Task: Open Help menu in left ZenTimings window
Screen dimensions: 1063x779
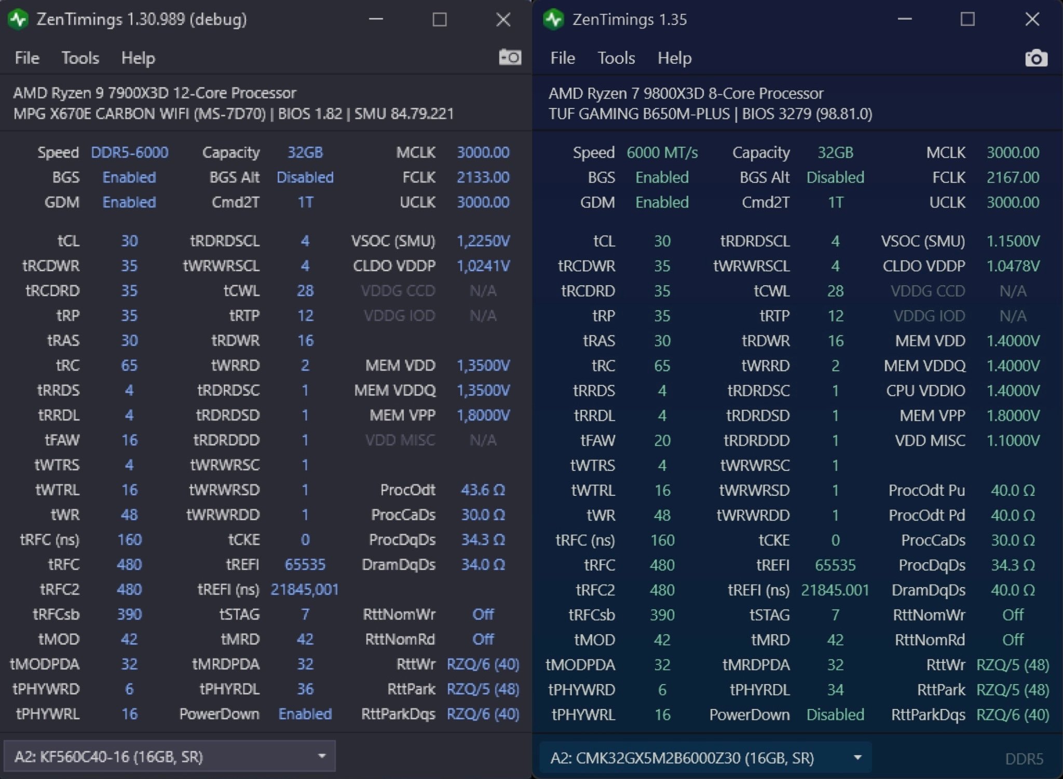Action: (x=138, y=58)
